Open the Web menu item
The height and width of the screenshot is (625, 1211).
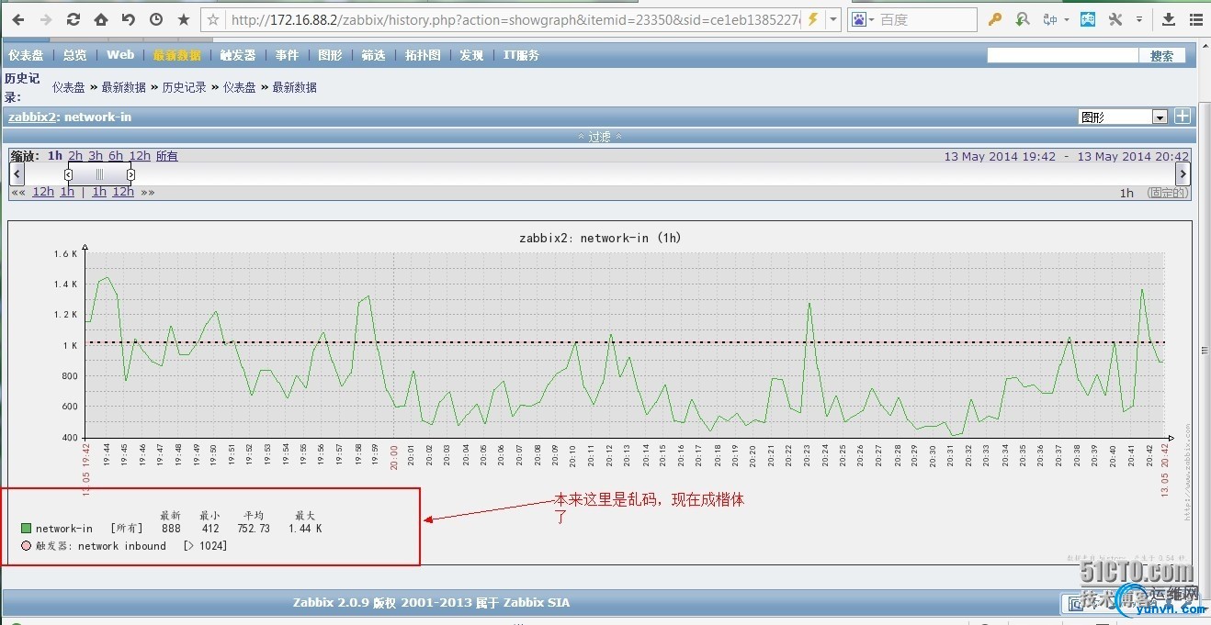120,55
